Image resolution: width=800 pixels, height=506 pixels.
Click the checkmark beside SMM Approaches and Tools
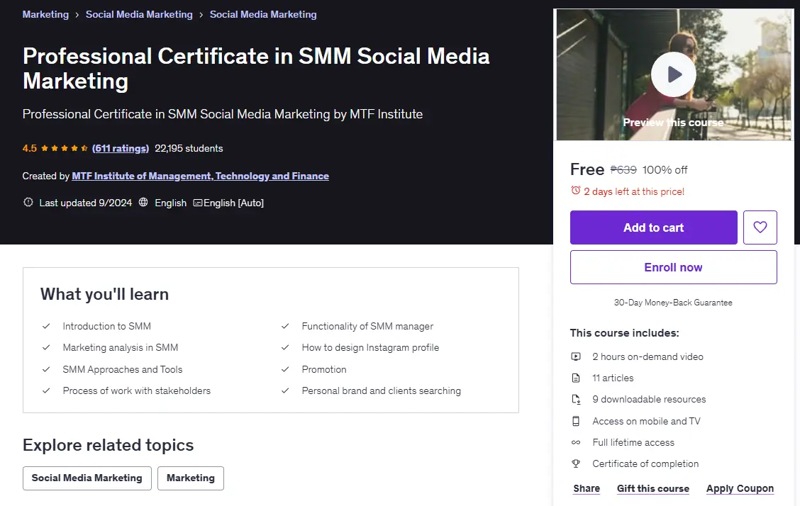(46, 369)
